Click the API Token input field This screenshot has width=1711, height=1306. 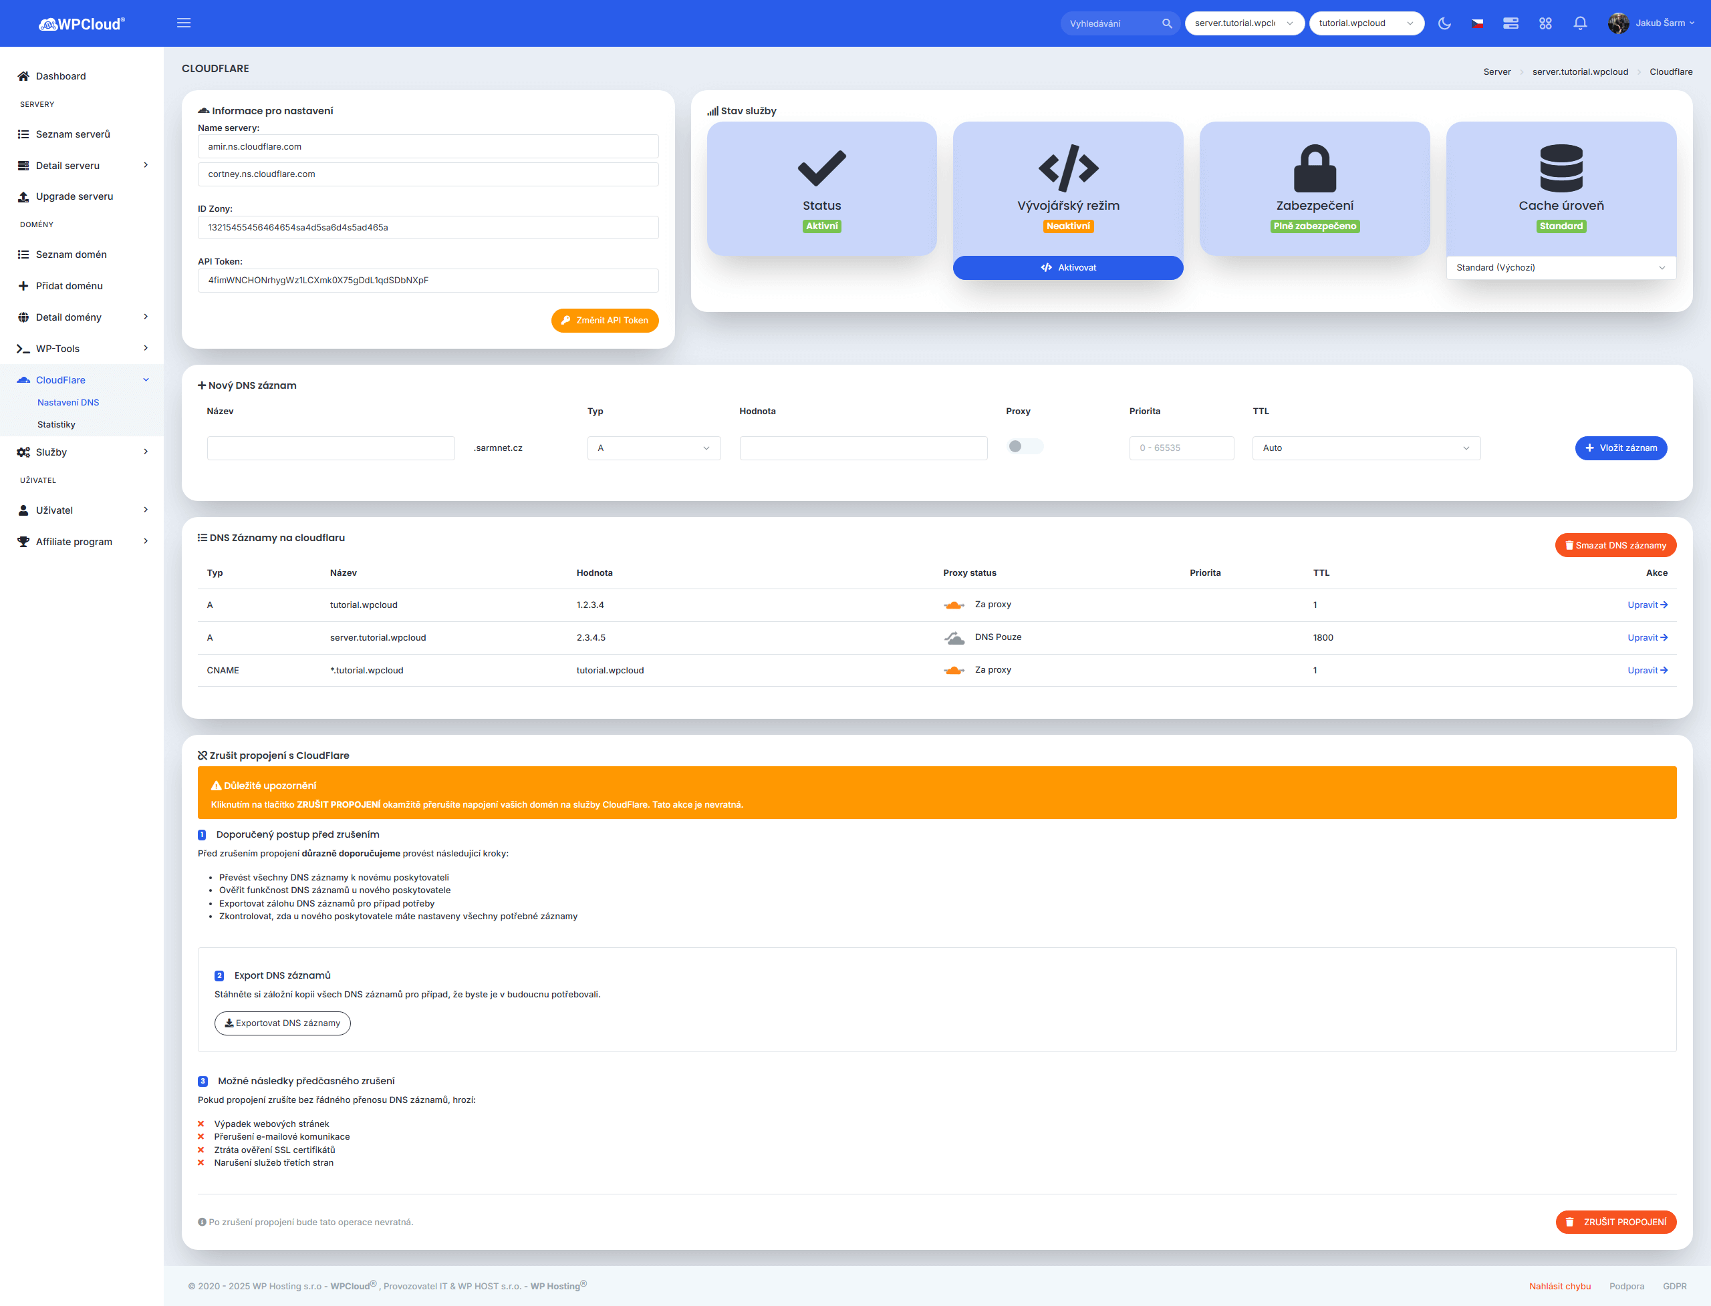(428, 281)
